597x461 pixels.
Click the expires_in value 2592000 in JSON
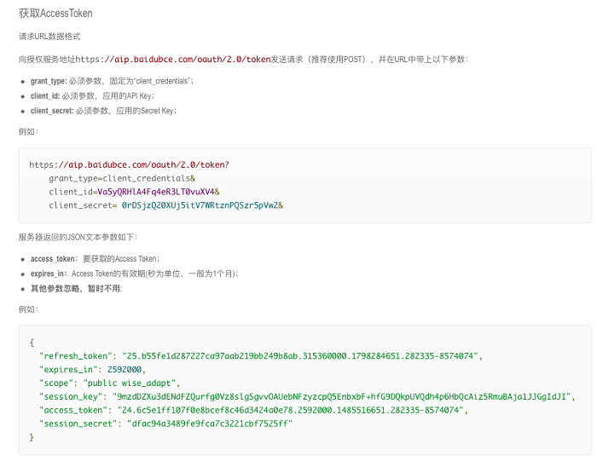click(x=125, y=370)
